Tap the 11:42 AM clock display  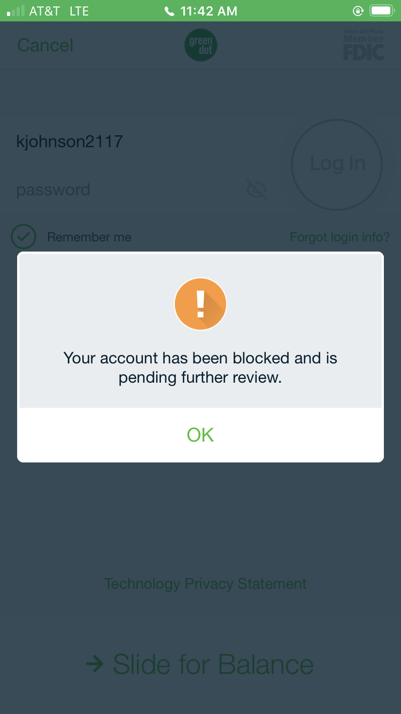pos(207,11)
